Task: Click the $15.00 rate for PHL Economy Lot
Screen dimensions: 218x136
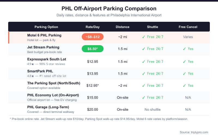Action: (x=93, y=97)
